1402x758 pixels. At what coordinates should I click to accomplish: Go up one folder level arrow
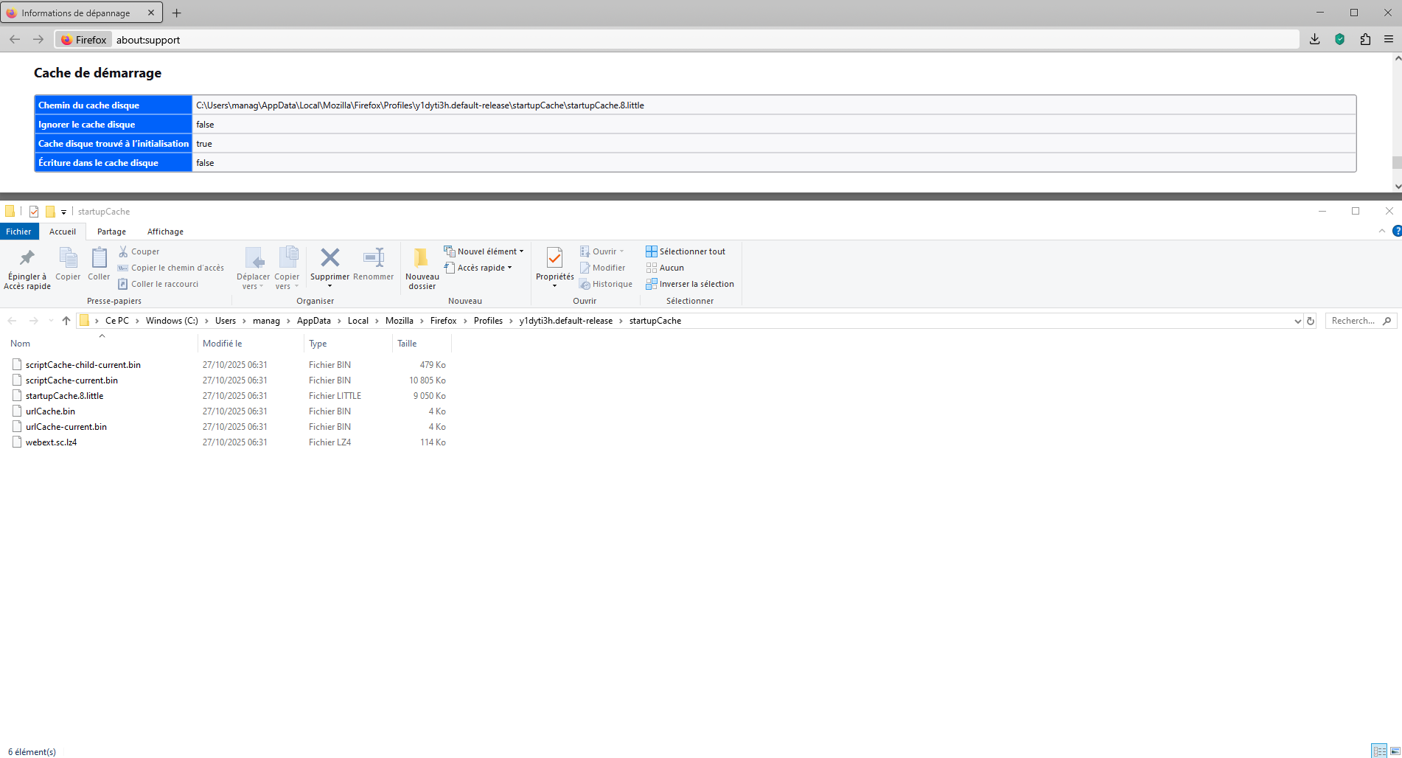pyautogui.click(x=66, y=321)
